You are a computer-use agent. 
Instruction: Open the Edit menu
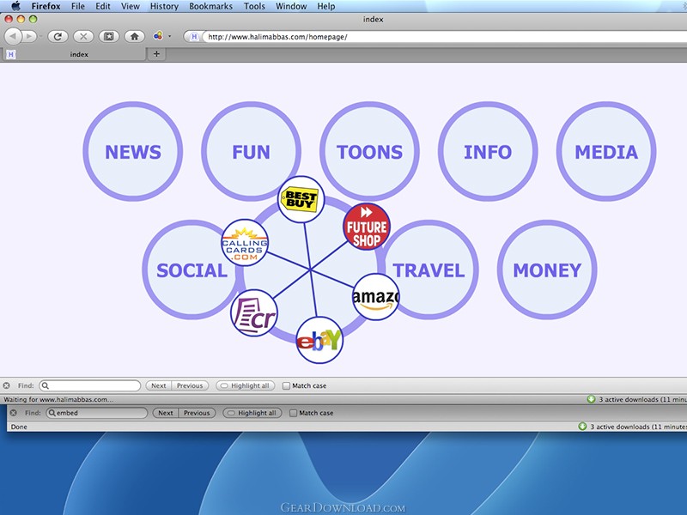tap(103, 6)
